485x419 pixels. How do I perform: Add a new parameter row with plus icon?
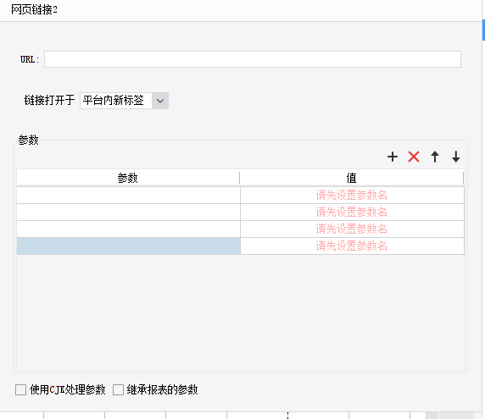coord(393,157)
